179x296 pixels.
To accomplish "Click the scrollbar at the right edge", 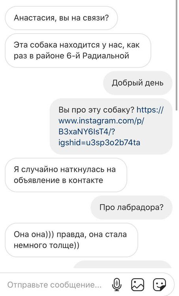I will pos(177,55).
